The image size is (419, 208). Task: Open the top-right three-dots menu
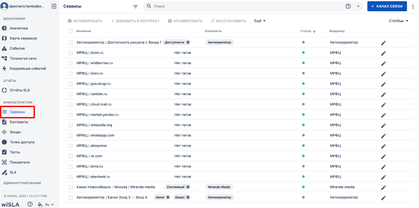[x=413, y=6]
